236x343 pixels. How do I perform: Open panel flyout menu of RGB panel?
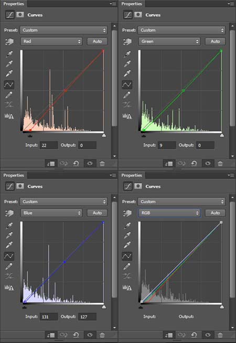pos(231,175)
